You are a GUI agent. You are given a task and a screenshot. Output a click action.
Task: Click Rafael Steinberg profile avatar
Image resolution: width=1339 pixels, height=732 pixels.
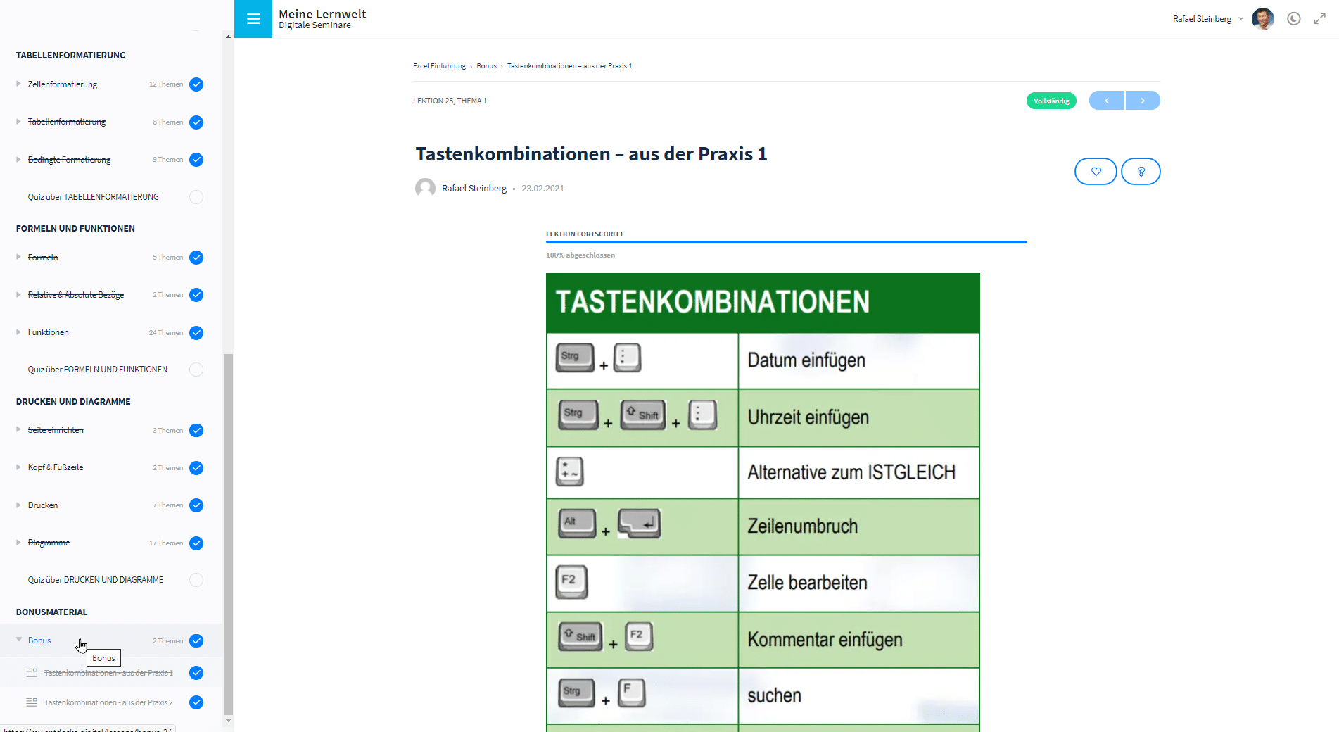(x=1262, y=19)
